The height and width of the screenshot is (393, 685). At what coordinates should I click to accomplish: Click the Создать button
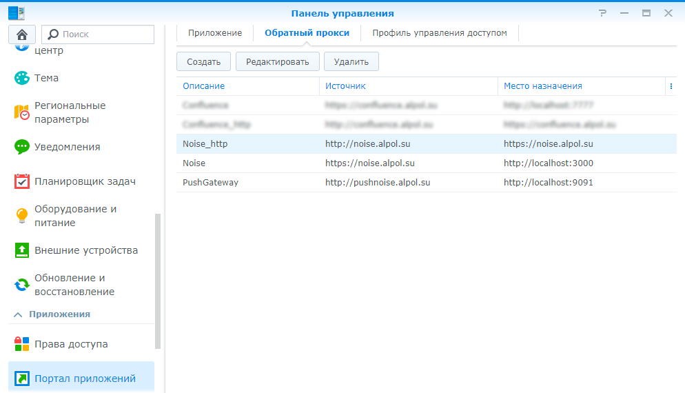[203, 61]
